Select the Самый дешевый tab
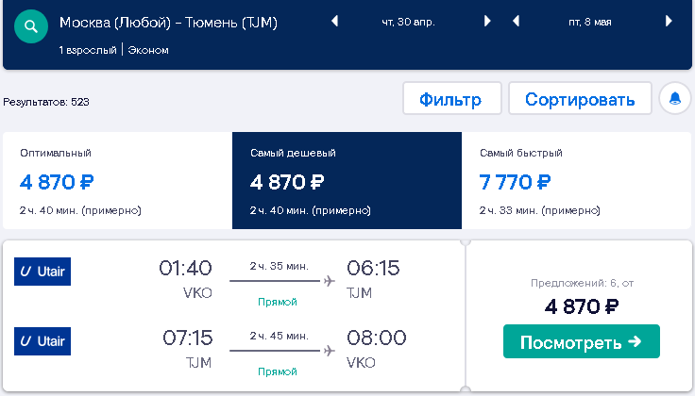695x396 pixels. pyautogui.click(x=347, y=180)
